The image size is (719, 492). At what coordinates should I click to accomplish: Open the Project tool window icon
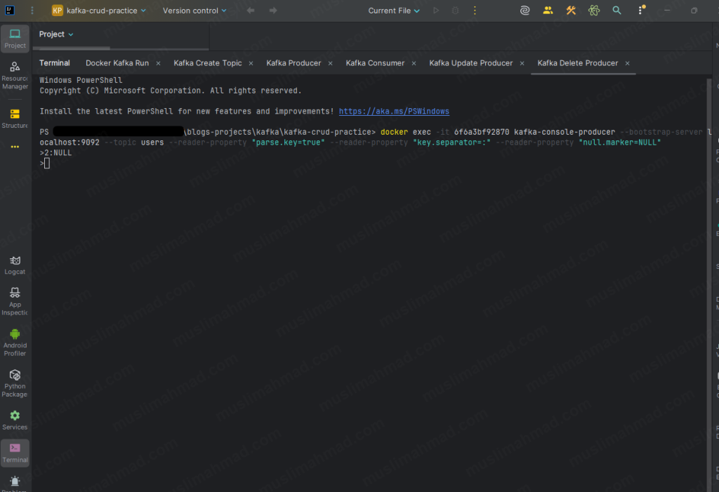[15, 39]
